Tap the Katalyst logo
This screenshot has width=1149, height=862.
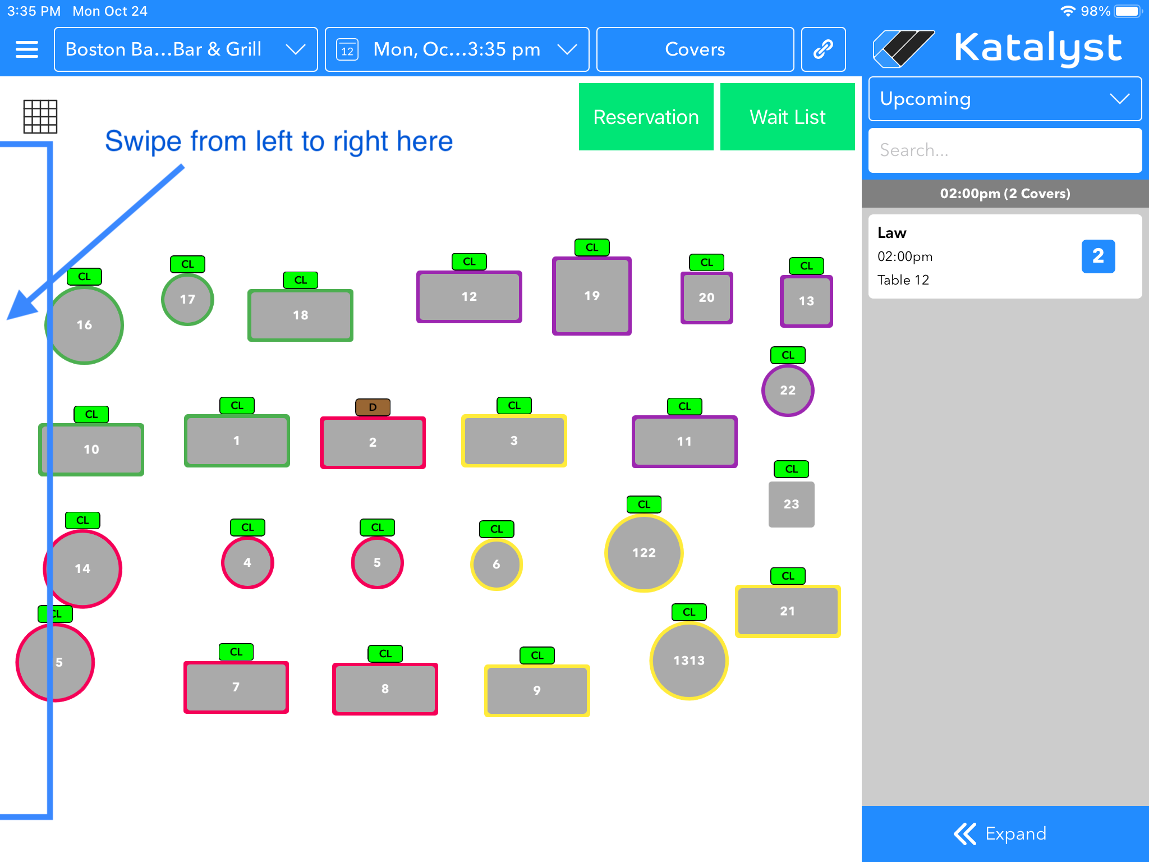point(999,48)
